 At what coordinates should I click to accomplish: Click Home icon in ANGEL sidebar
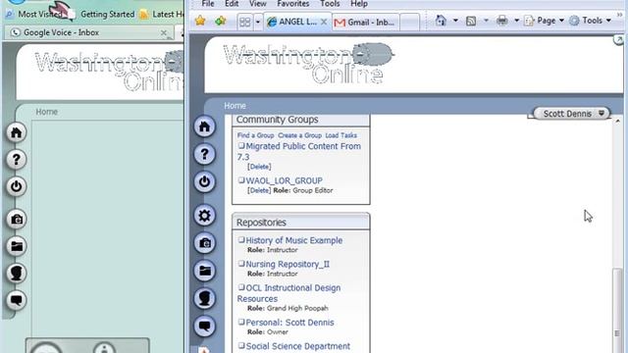pyautogui.click(x=205, y=126)
